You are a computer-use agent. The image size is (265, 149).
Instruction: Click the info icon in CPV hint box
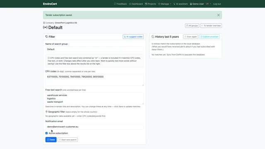tap(49, 58)
